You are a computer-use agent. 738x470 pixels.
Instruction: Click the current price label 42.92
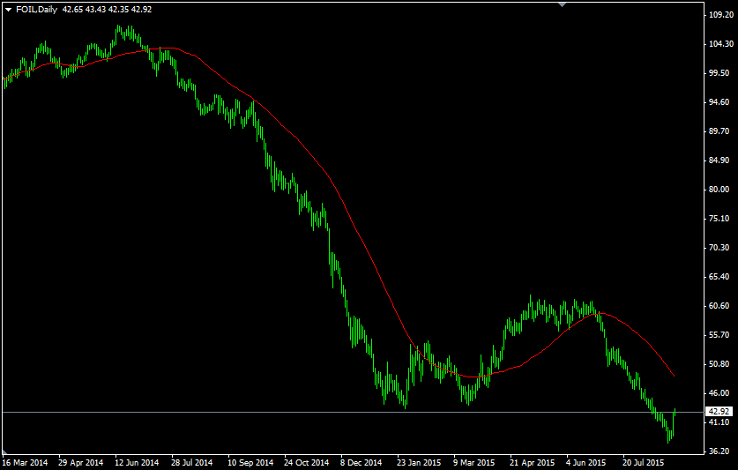pyautogui.click(x=720, y=411)
